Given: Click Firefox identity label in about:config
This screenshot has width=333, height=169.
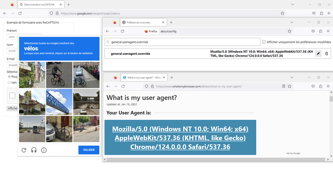Looking at the screenshot, I should (151, 31).
